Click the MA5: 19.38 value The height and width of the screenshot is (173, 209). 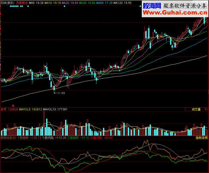36,3
